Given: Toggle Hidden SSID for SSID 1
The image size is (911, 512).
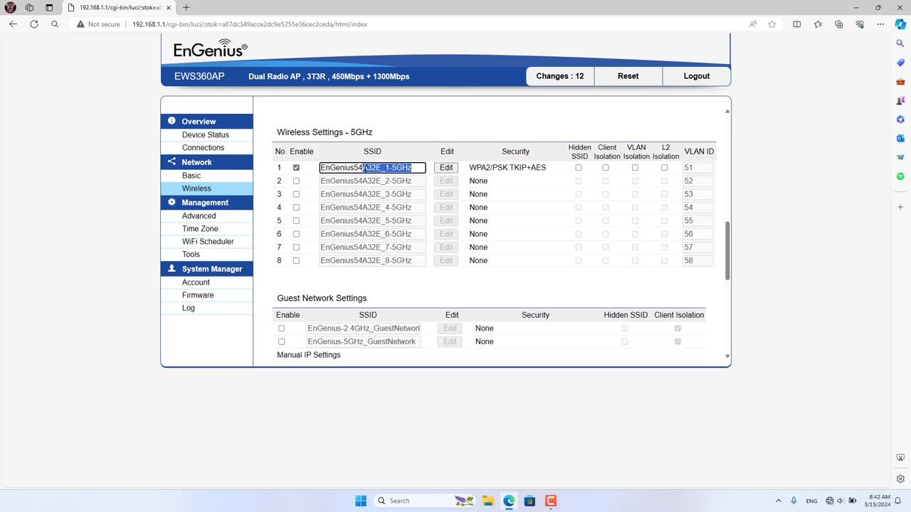Looking at the screenshot, I should [579, 168].
